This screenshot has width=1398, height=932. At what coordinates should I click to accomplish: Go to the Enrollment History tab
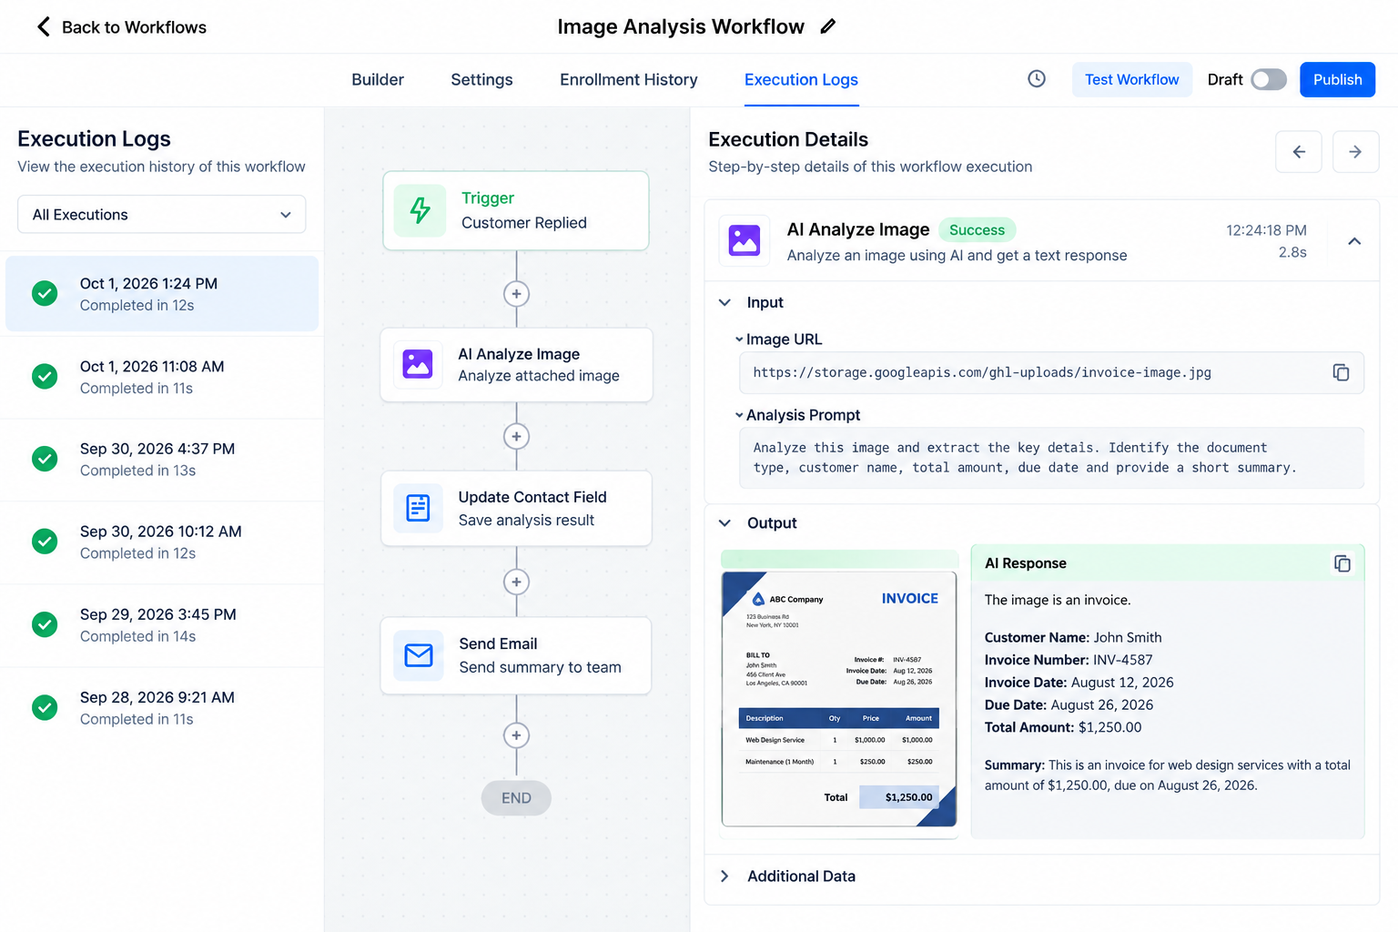point(629,79)
